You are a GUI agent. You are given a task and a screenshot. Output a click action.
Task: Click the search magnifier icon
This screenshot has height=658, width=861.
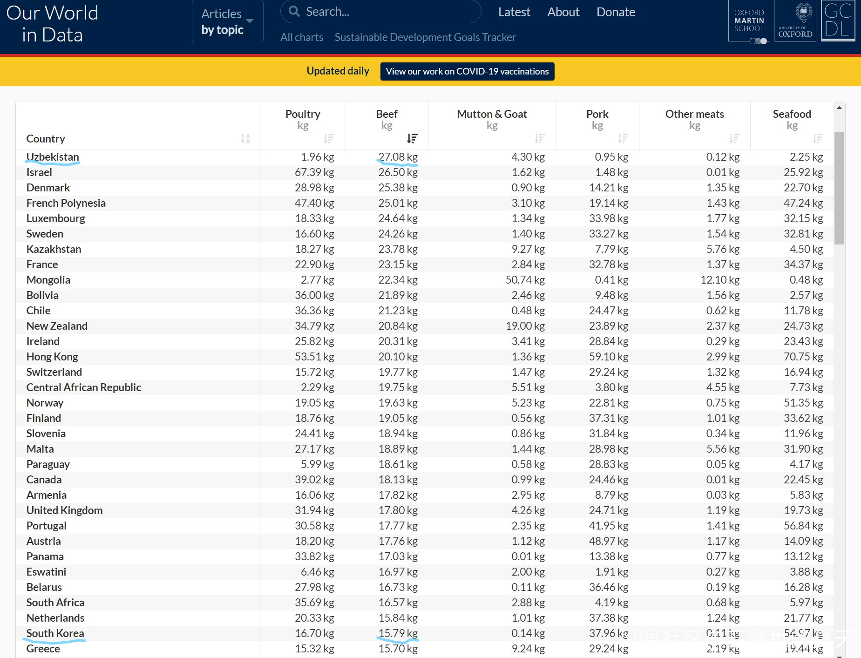tap(294, 12)
